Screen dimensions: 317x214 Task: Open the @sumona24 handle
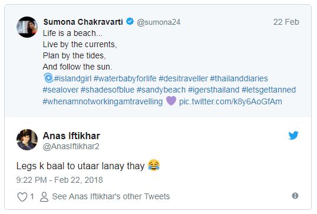click(x=158, y=22)
